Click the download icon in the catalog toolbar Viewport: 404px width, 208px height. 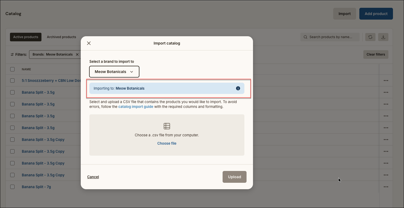383,37
